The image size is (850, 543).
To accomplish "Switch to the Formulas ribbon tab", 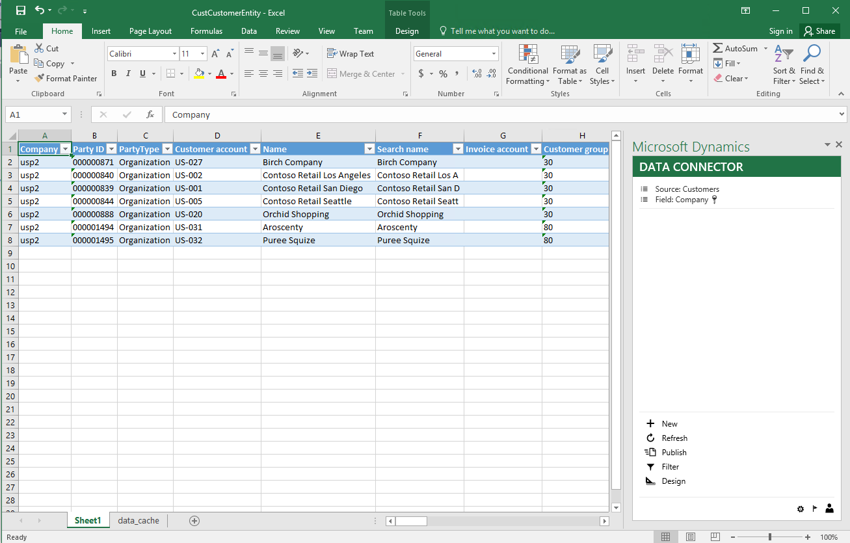I will tap(206, 31).
